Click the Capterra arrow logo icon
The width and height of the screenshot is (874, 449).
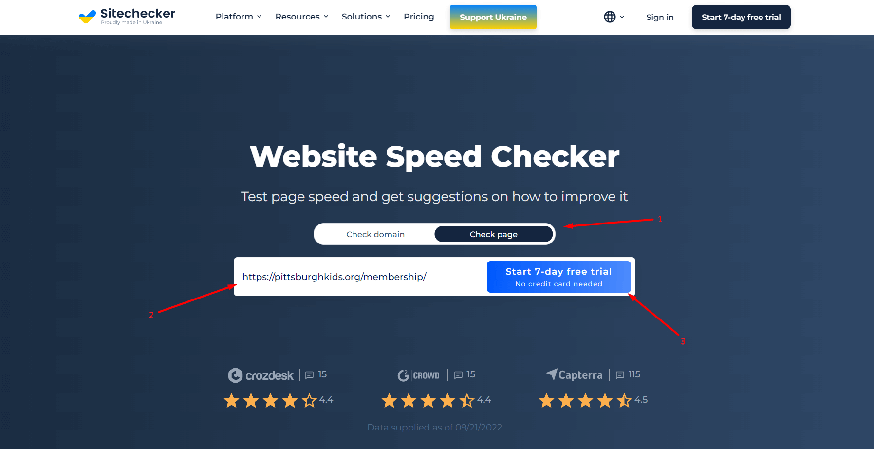[x=551, y=374]
